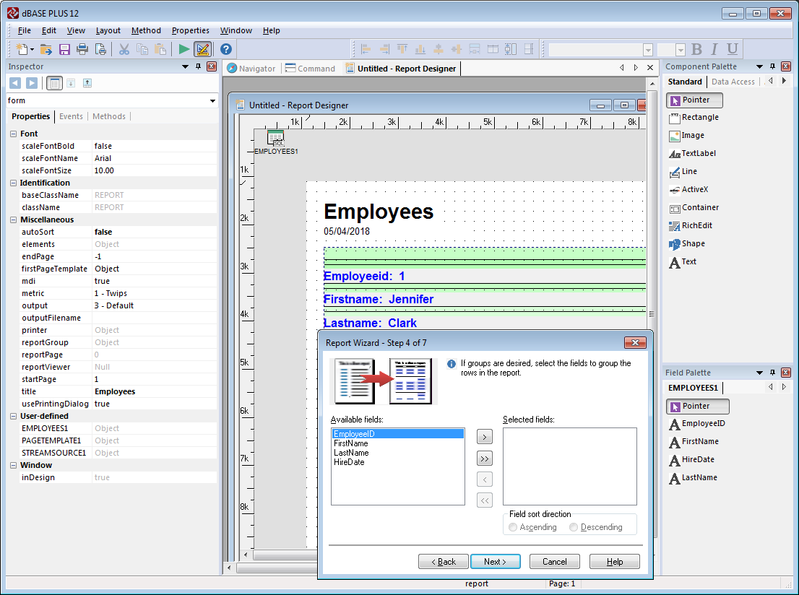The image size is (799, 595).
Task: Pin the Inspector panel
Action: pos(198,66)
